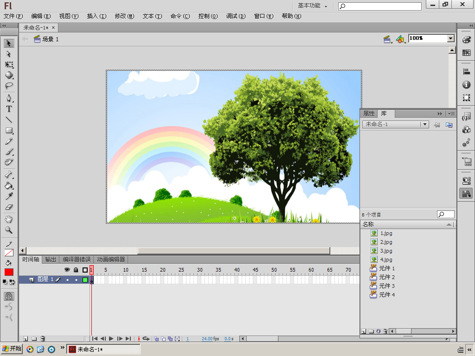Collapse the library panel with double arrows

440,114
